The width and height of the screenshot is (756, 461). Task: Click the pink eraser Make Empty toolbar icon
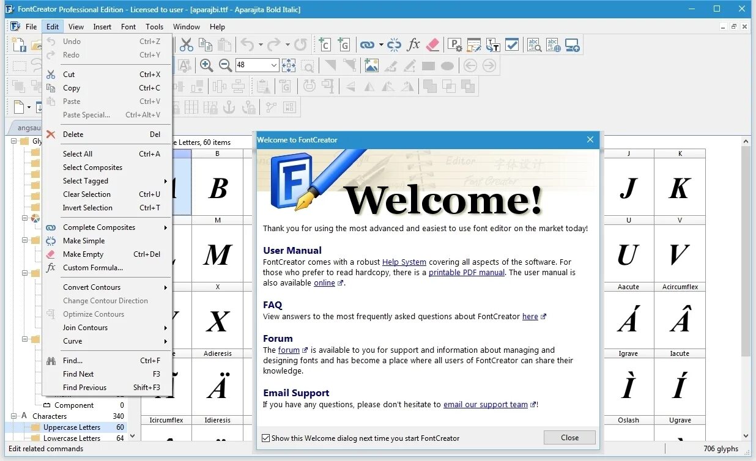pyautogui.click(x=432, y=45)
